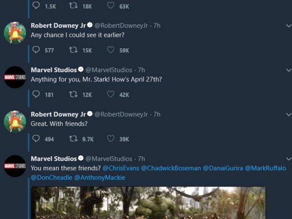
Task: Open the @ChrisEvans mention link
Action: coord(121,168)
